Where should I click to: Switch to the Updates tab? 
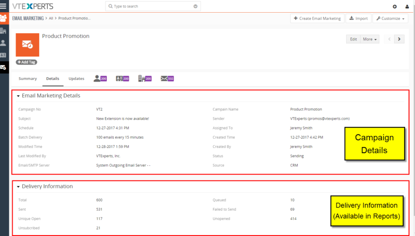76,78
